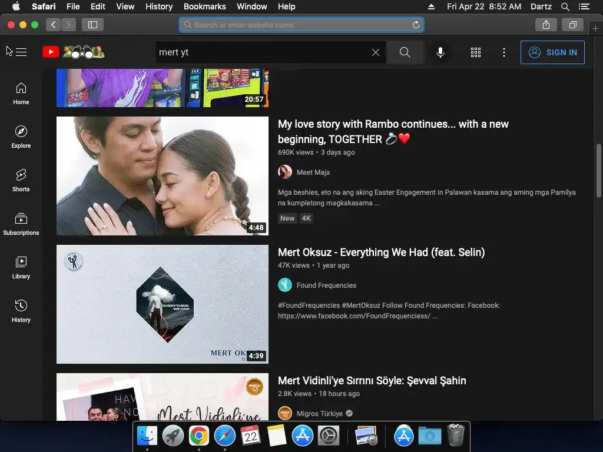Open 'Mert Vidinli'ye Sırrını Söyle' video title
Screen dimensions: 603x452
click(372, 381)
